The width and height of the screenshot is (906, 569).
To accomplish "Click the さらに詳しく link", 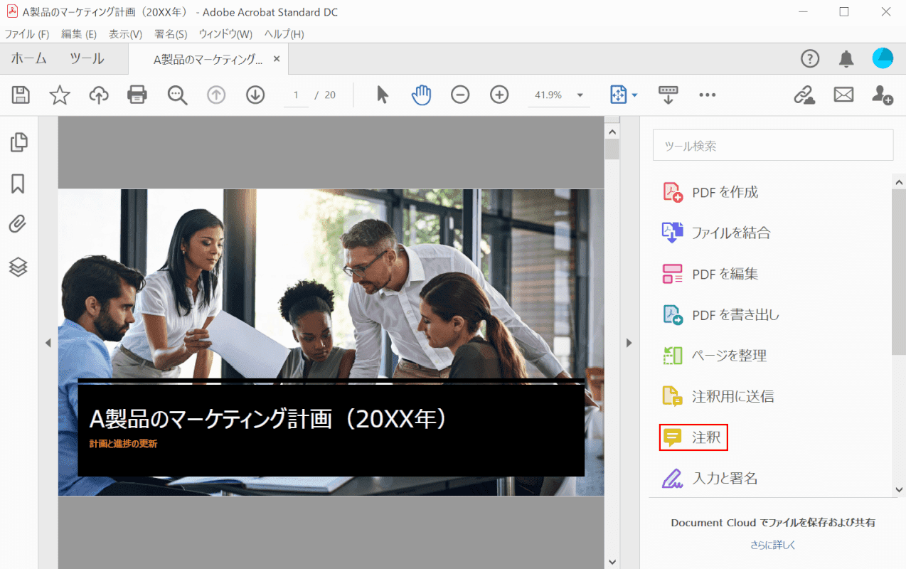I will (773, 545).
